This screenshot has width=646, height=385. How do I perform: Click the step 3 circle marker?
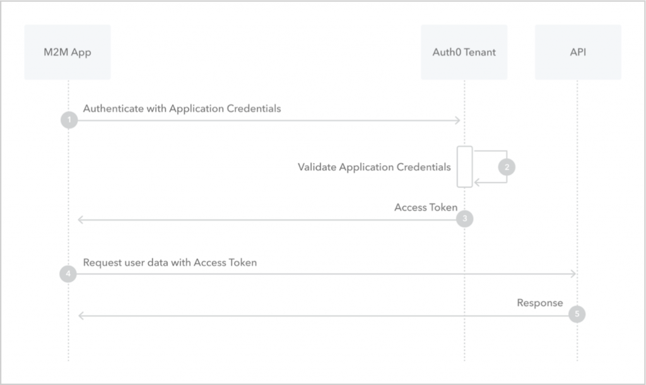(x=465, y=219)
